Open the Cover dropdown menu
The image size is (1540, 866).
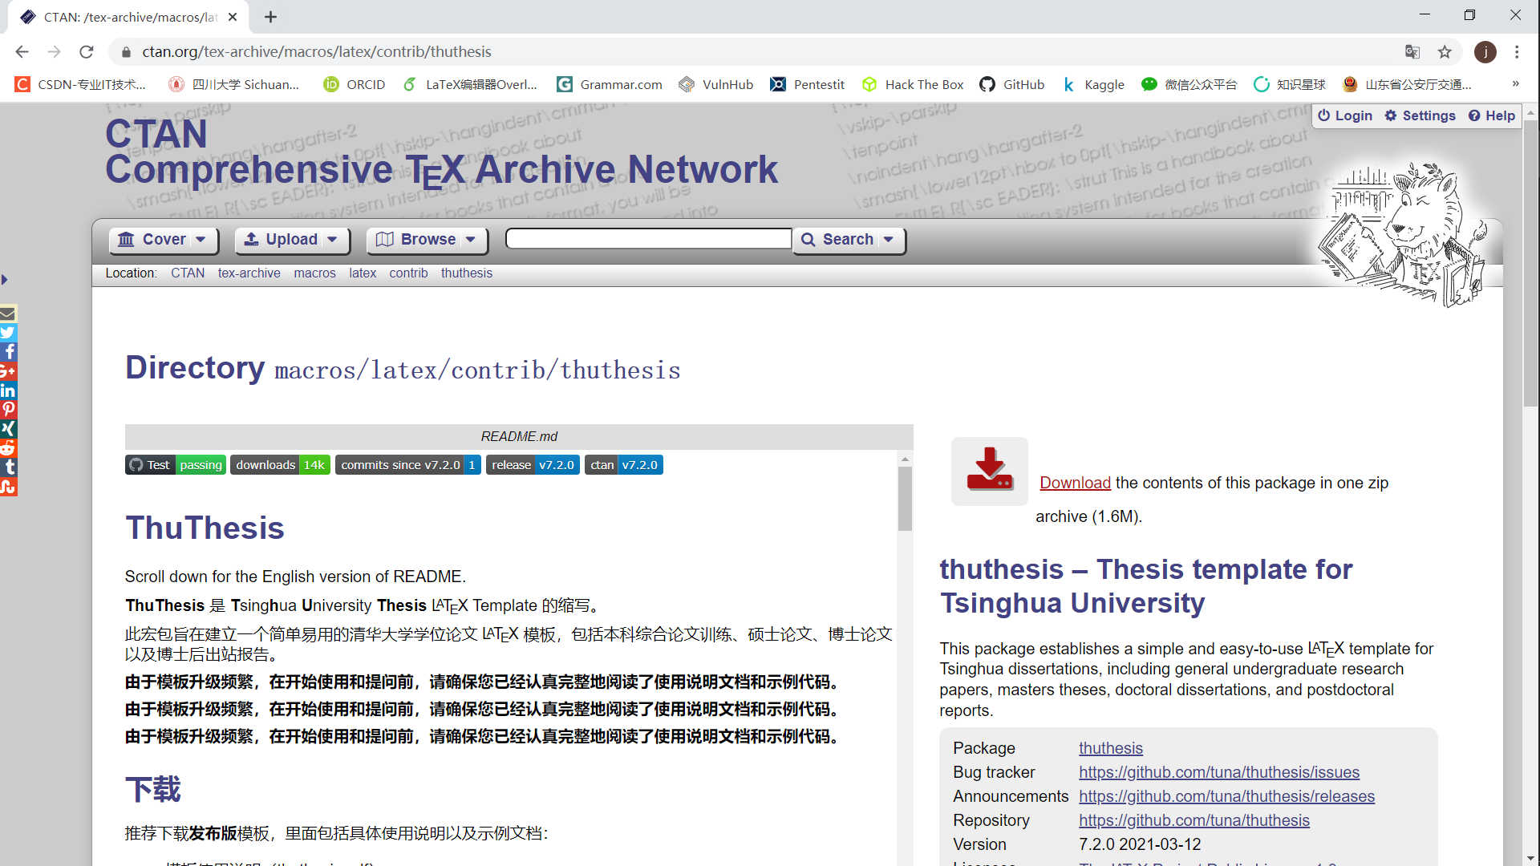(x=163, y=239)
